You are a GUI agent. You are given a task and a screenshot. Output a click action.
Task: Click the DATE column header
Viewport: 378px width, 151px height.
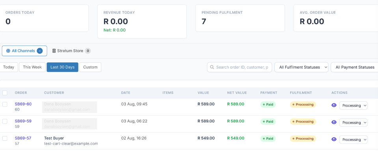(x=126, y=93)
